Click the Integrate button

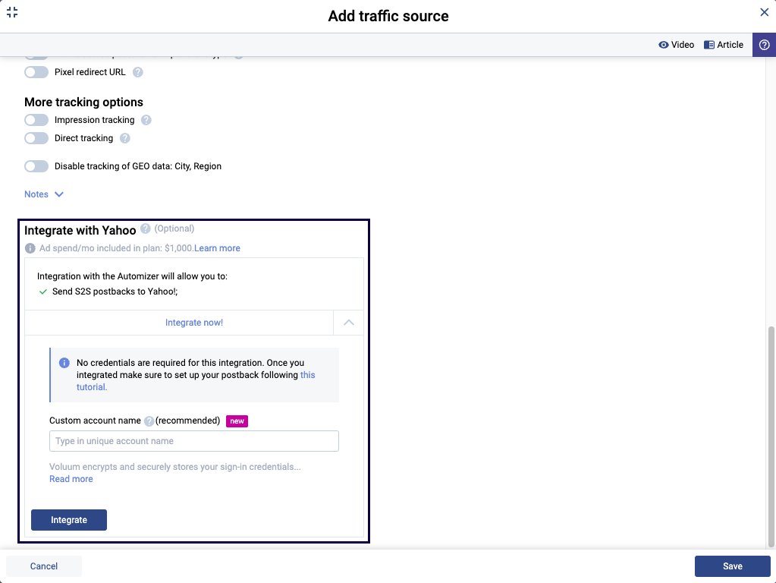69,520
